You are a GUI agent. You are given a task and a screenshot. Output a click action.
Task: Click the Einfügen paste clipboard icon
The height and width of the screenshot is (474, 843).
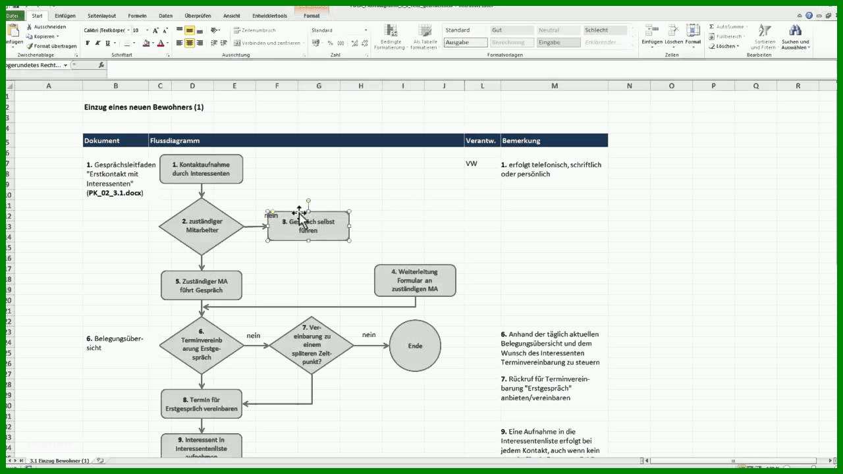click(14, 31)
